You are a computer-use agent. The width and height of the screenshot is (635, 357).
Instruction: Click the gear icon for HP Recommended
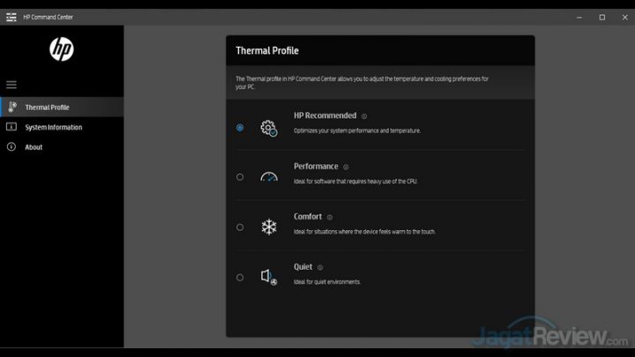click(x=268, y=128)
